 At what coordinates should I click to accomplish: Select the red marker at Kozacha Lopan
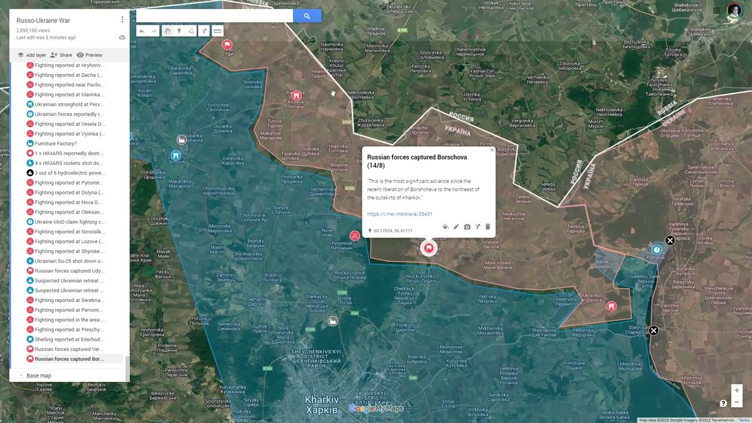(297, 95)
